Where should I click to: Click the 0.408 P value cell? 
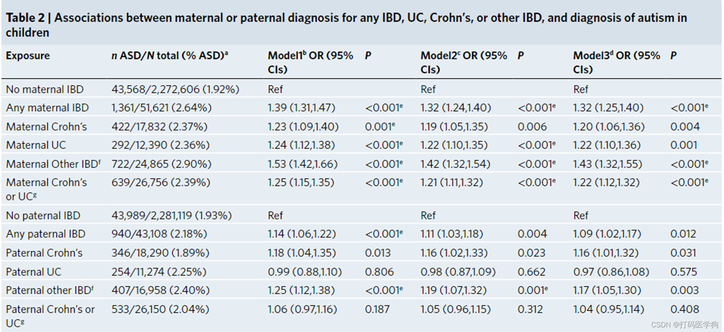(684, 309)
